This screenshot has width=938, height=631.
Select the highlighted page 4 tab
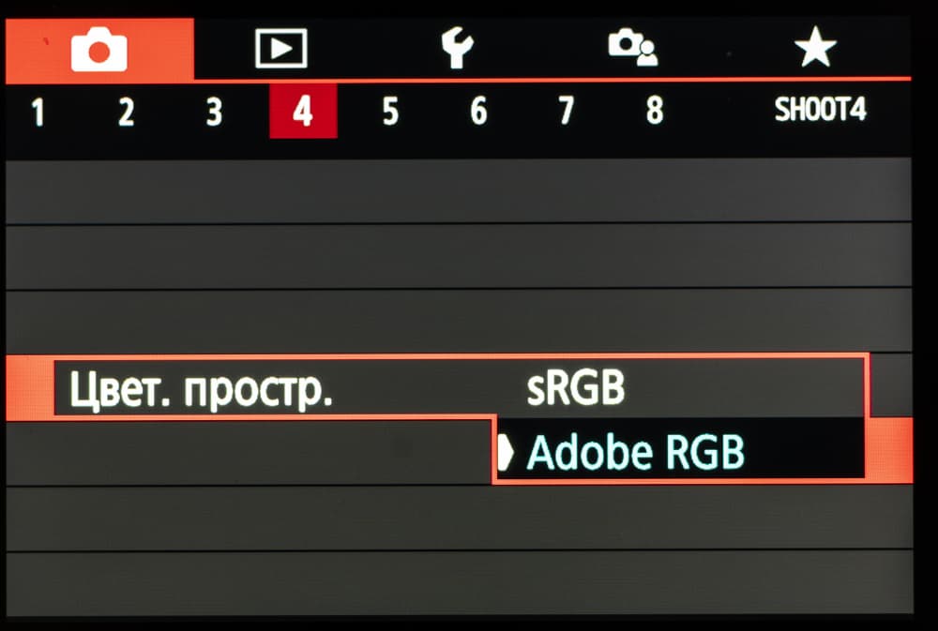click(303, 112)
